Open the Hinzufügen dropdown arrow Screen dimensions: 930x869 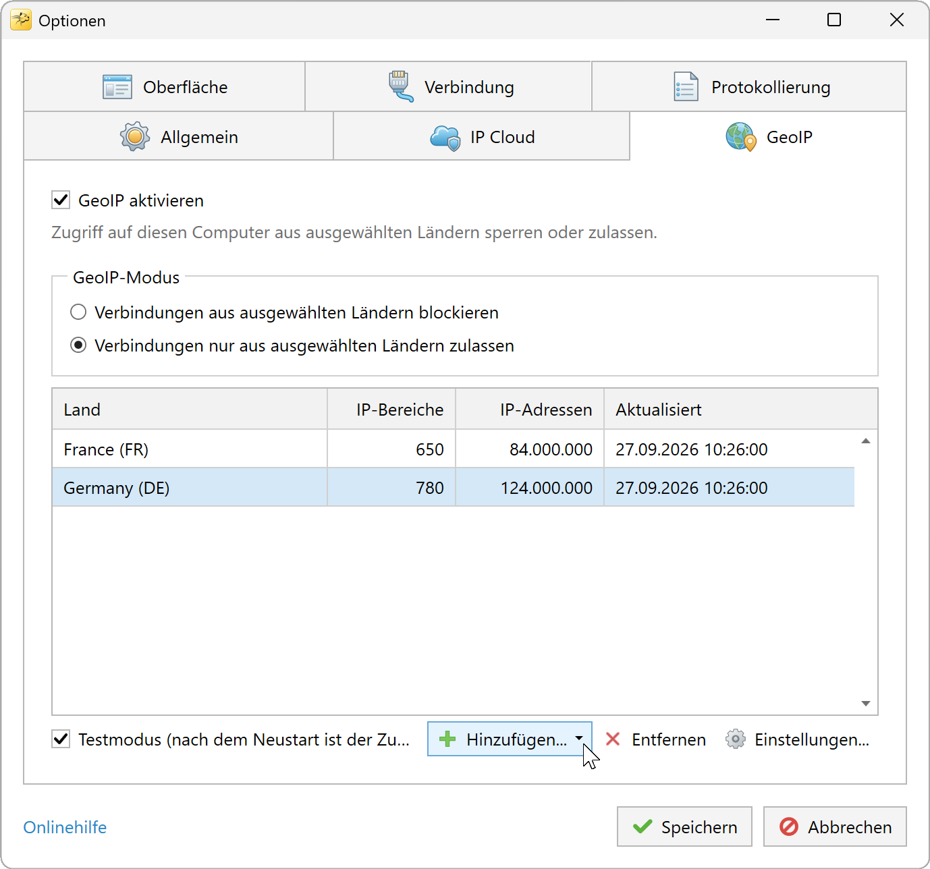pyautogui.click(x=579, y=739)
